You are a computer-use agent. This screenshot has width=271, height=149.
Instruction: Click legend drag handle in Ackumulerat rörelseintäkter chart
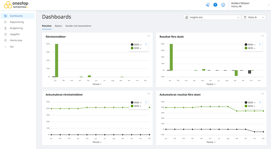tap(146, 102)
